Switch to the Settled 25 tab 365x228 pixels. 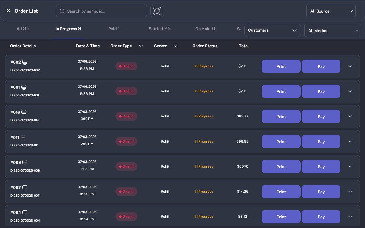(x=159, y=28)
